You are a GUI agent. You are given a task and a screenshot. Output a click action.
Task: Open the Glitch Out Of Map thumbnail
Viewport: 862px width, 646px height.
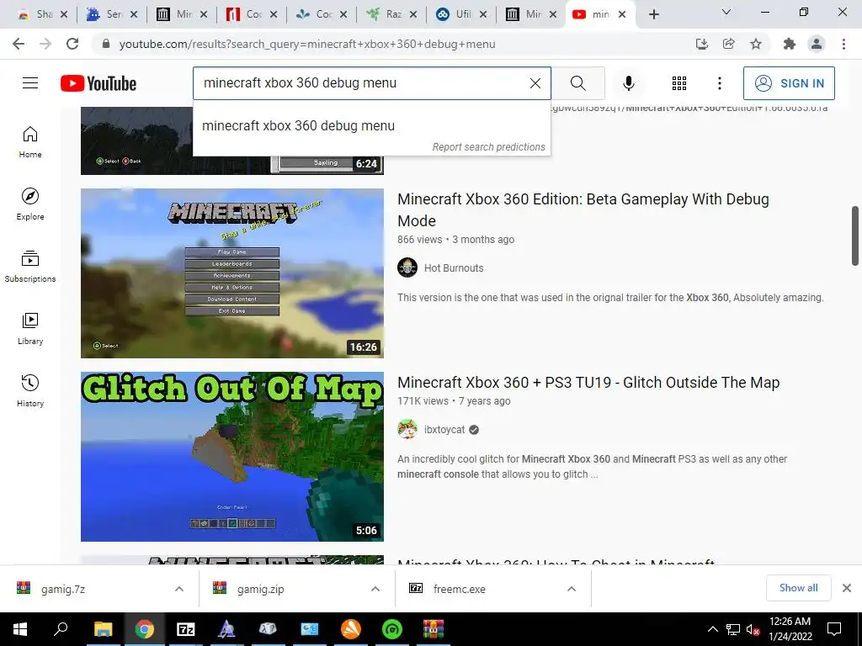point(232,457)
